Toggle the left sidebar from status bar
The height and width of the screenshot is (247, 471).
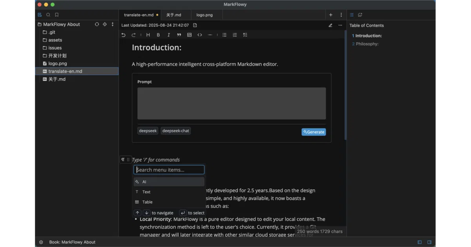tap(420, 242)
